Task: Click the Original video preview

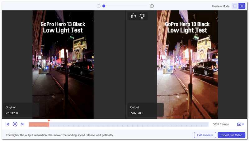Action: point(63,65)
